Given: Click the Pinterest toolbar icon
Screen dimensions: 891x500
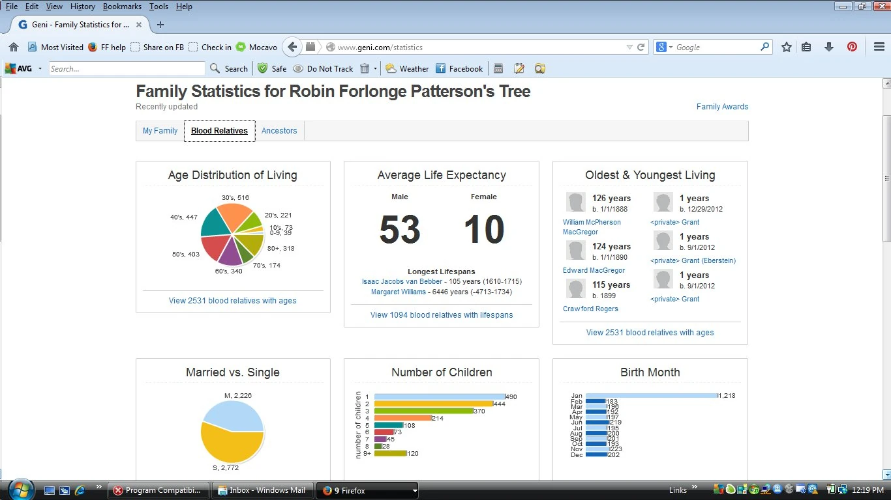Looking at the screenshot, I should [x=852, y=47].
